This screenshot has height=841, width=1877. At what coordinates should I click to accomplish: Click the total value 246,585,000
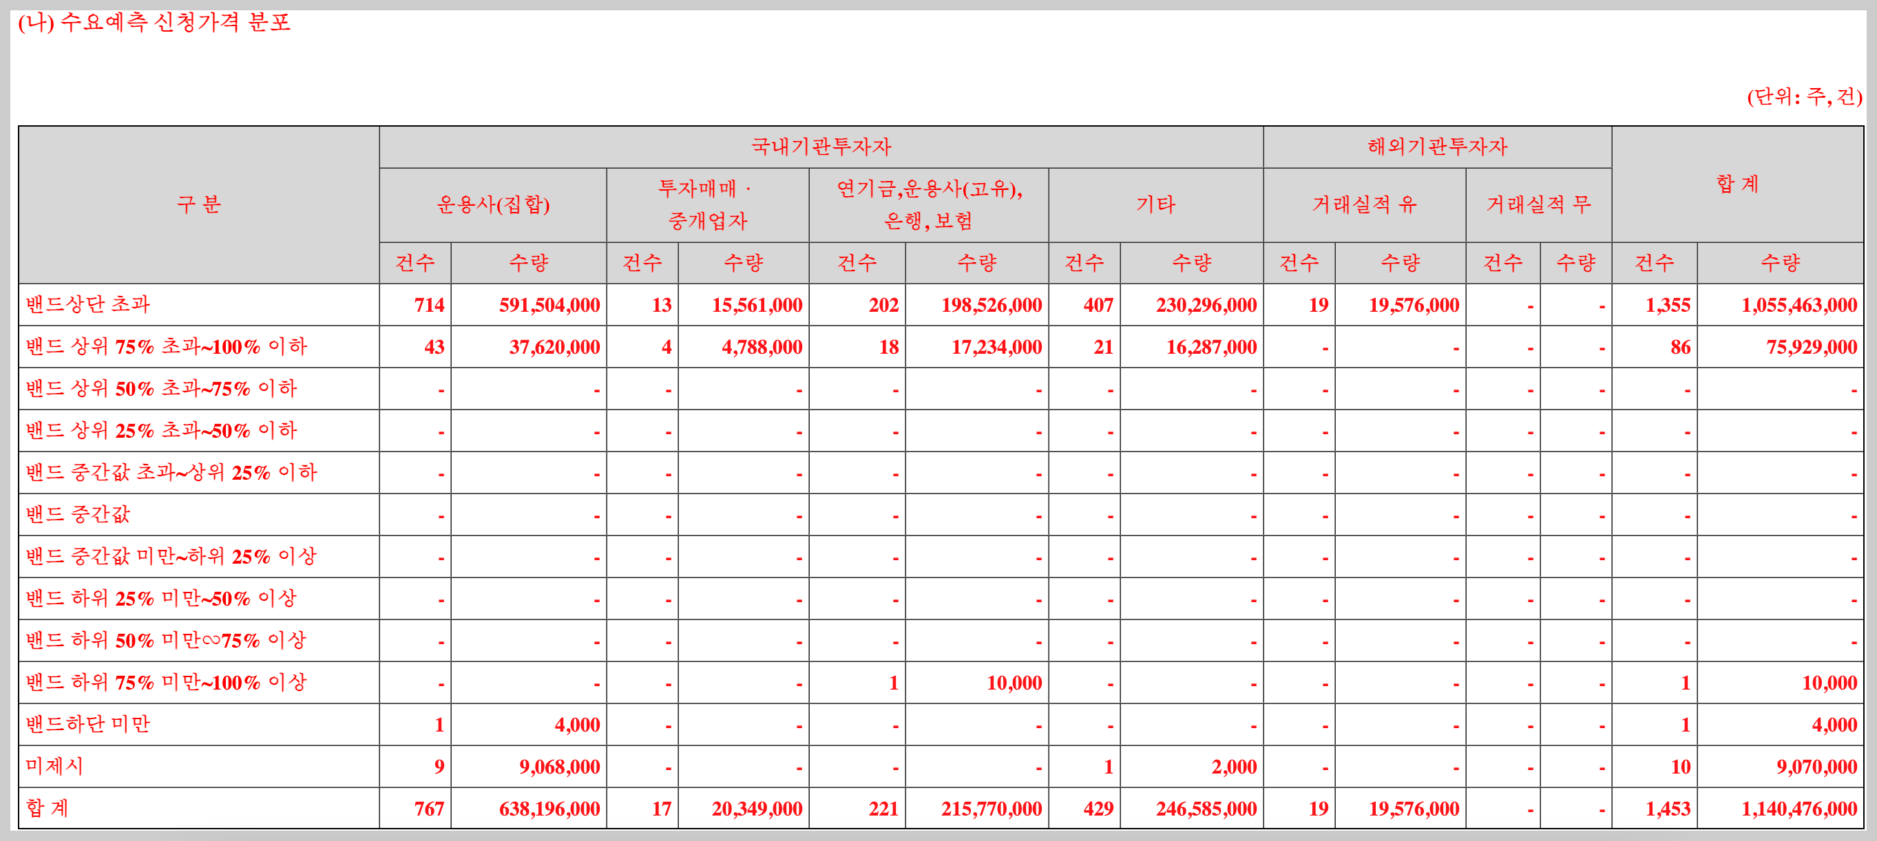click(1206, 809)
